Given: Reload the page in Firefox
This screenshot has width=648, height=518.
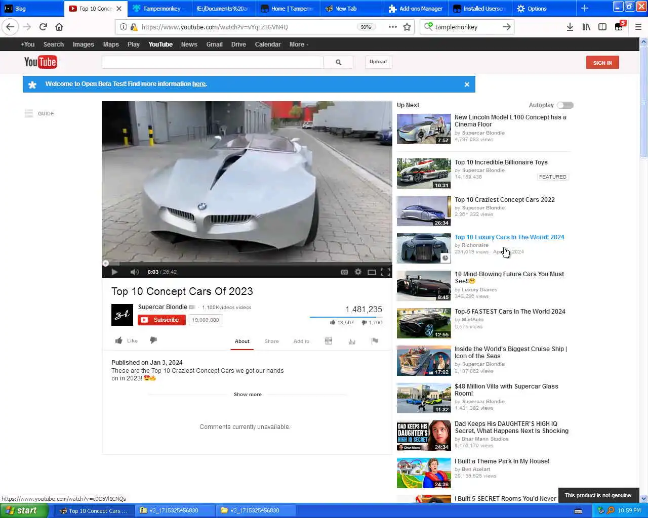Looking at the screenshot, I should (43, 27).
